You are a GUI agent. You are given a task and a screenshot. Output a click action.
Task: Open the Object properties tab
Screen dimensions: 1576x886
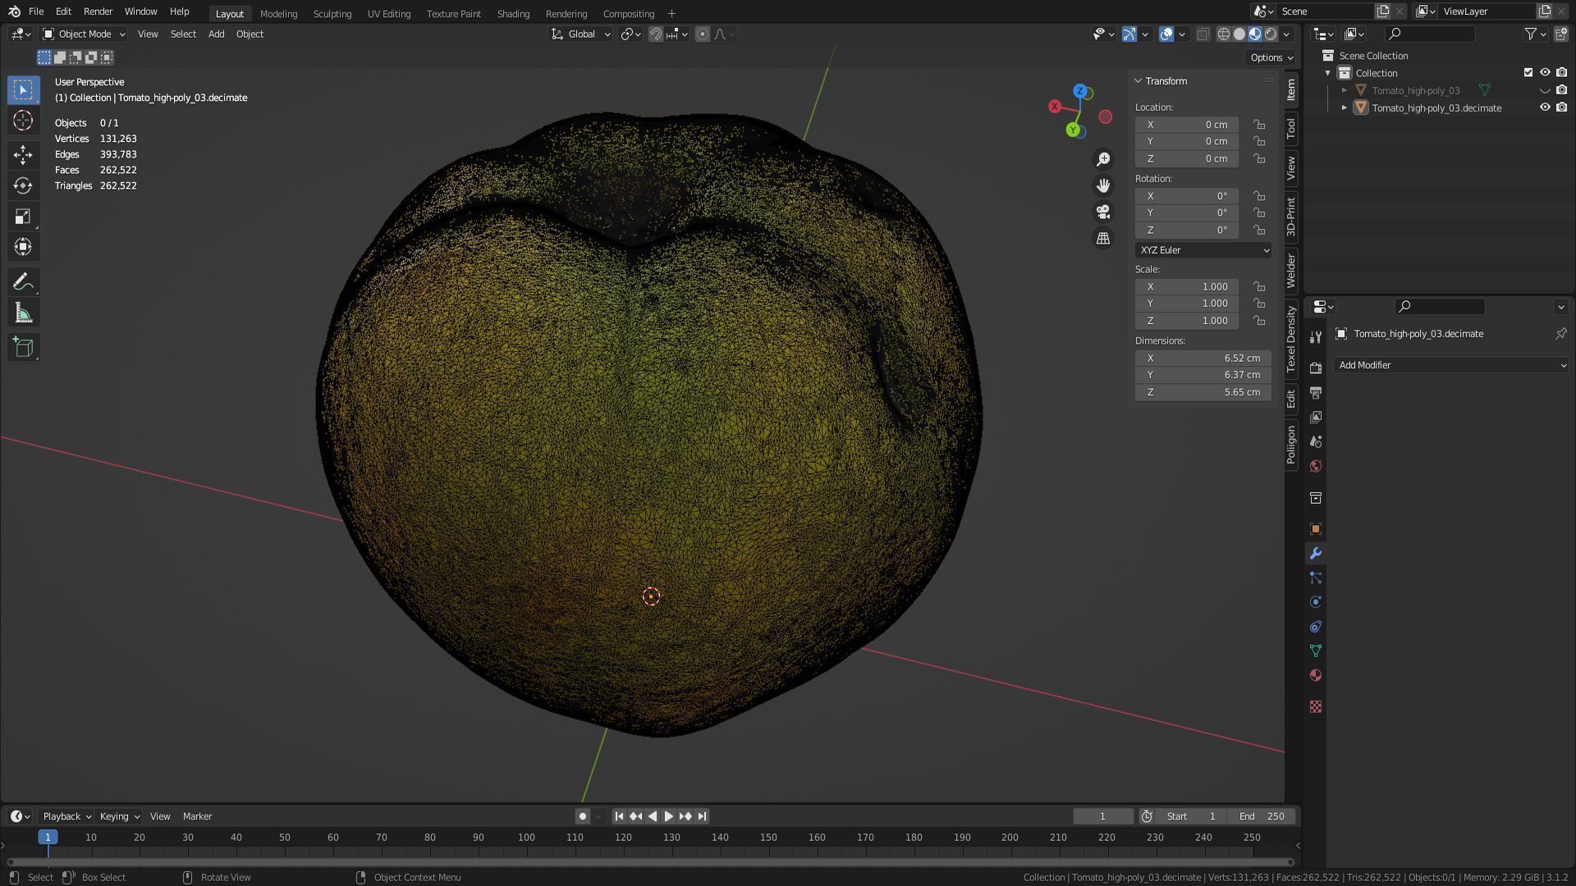(x=1316, y=529)
